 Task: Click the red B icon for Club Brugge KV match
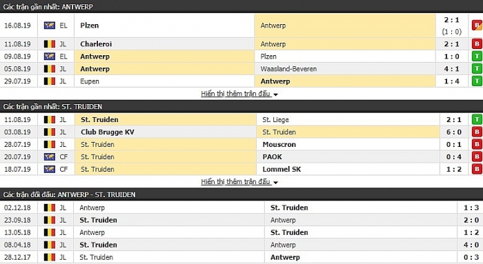[477, 132]
